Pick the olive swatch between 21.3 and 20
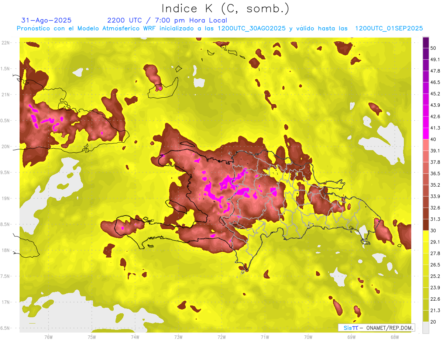 click(x=426, y=316)
